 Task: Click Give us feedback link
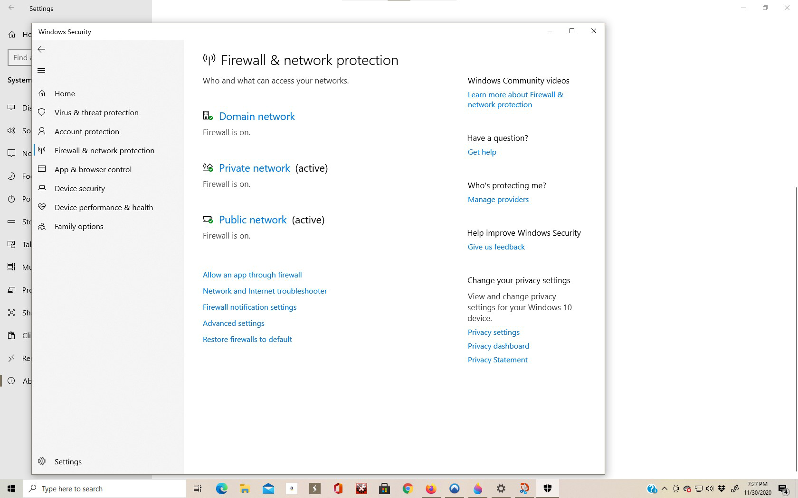pyautogui.click(x=496, y=247)
